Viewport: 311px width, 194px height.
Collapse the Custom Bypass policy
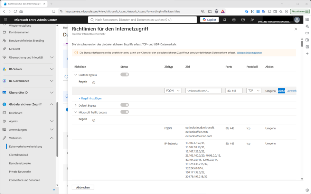pyautogui.click(x=76, y=75)
